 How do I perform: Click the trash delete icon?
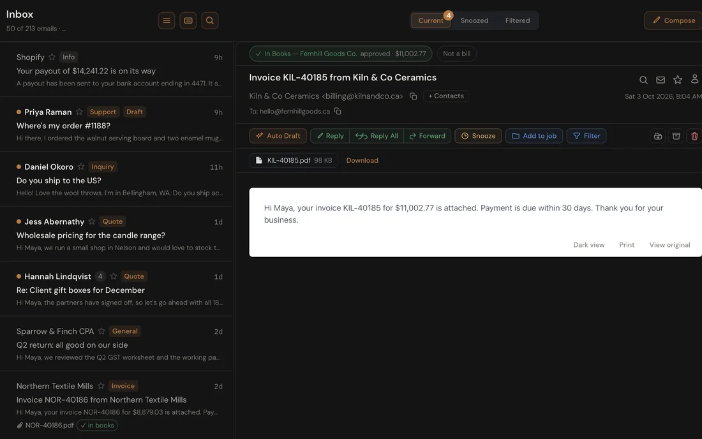point(694,136)
